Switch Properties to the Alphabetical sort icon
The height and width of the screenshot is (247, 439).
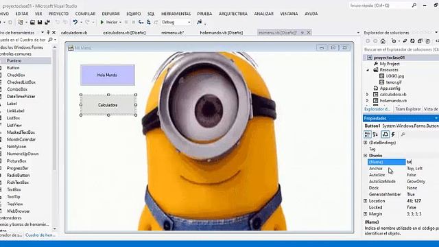tap(375, 134)
